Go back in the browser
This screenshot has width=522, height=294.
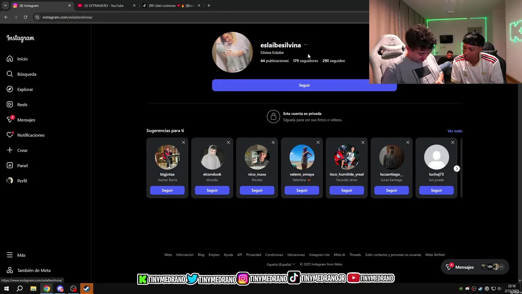[6, 17]
